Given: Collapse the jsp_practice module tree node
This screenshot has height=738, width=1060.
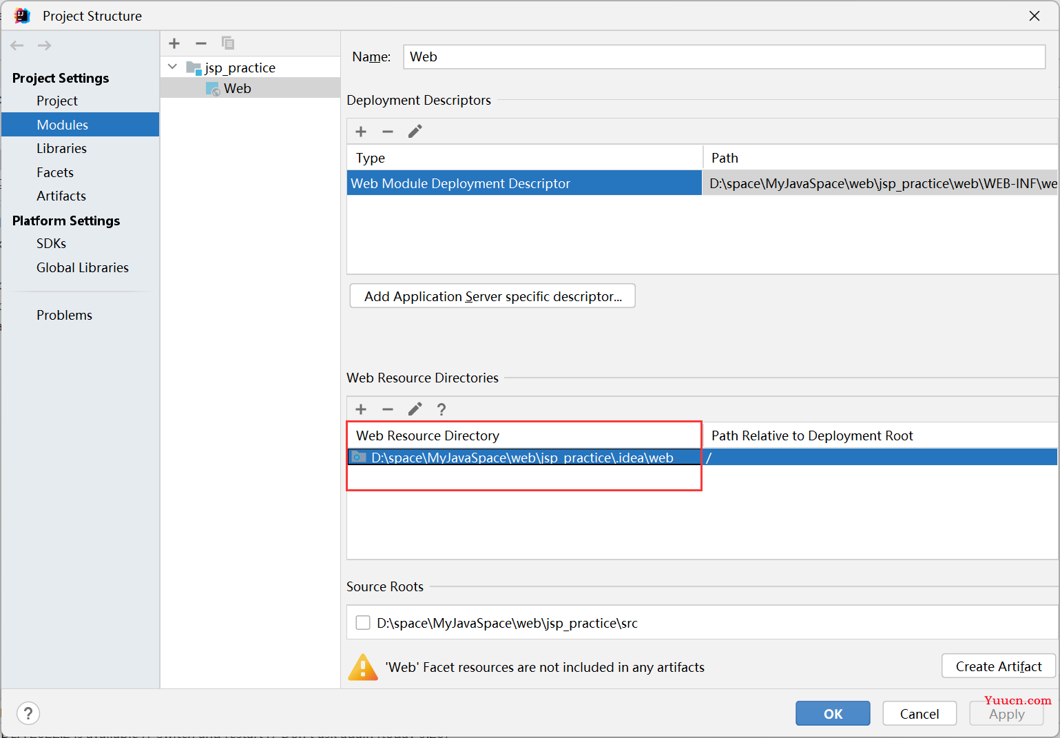Looking at the screenshot, I should pos(173,67).
